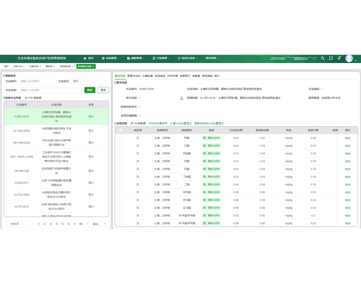
Task: Select all rows using the header checkbox
Action: click(120, 130)
